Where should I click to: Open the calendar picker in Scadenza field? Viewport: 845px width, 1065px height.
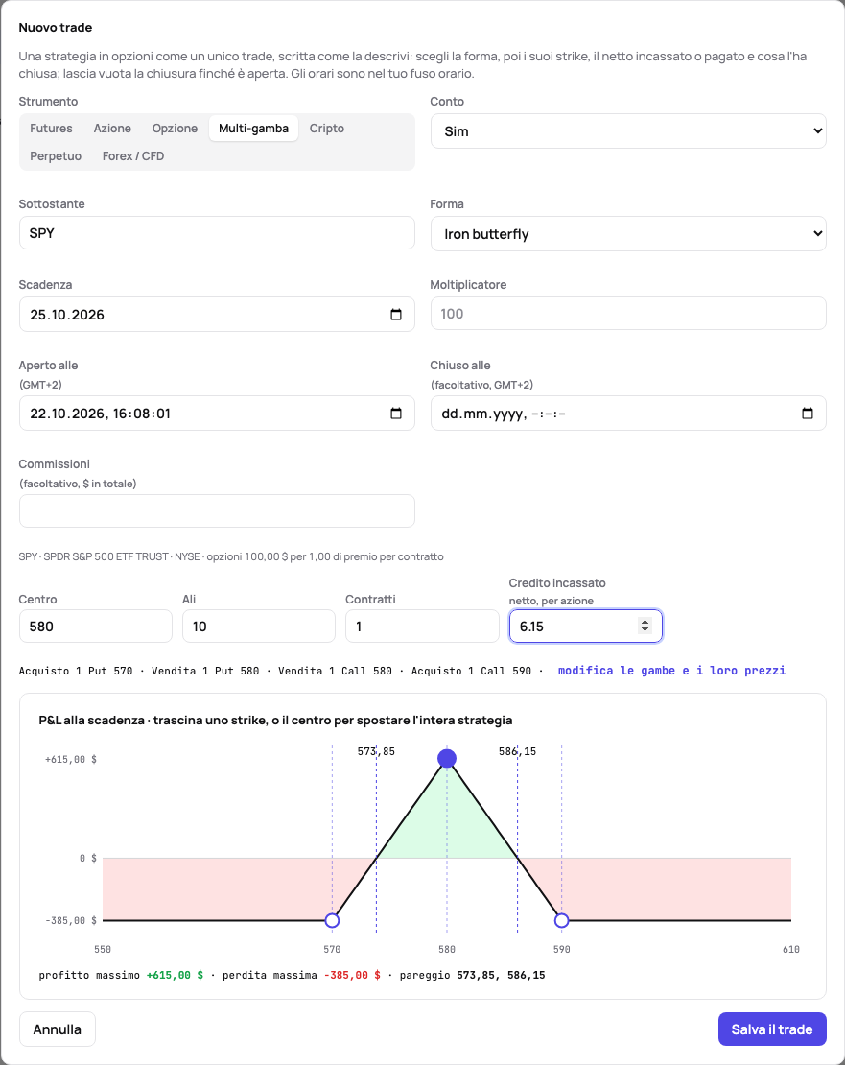[396, 315]
